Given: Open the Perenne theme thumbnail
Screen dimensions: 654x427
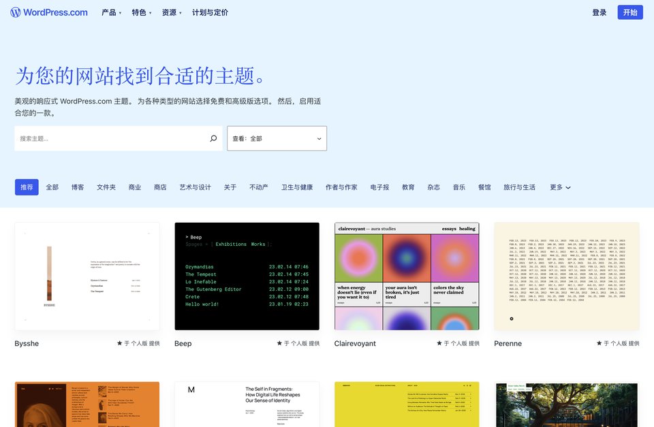Looking at the screenshot, I should click(566, 276).
